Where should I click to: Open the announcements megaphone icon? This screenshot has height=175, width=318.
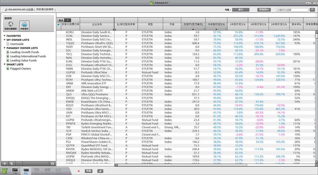click(100, 171)
